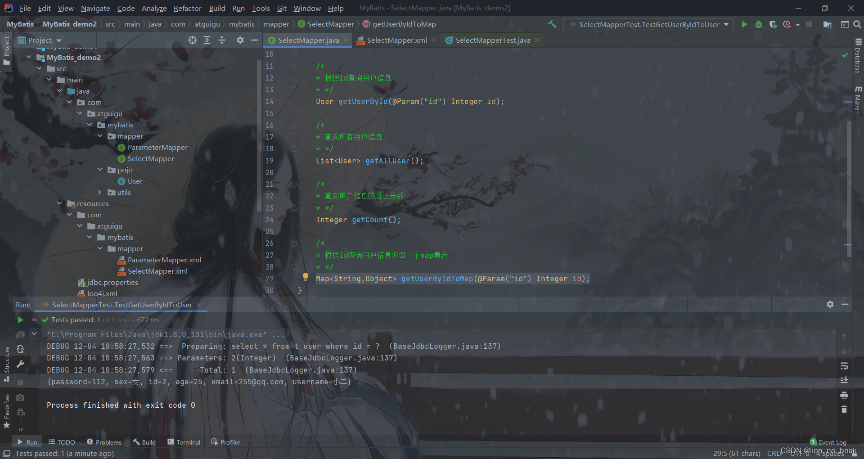Click the getAllUser method name
Image resolution: width=864 pixels, height=459 pixels.
coord(387,161)
